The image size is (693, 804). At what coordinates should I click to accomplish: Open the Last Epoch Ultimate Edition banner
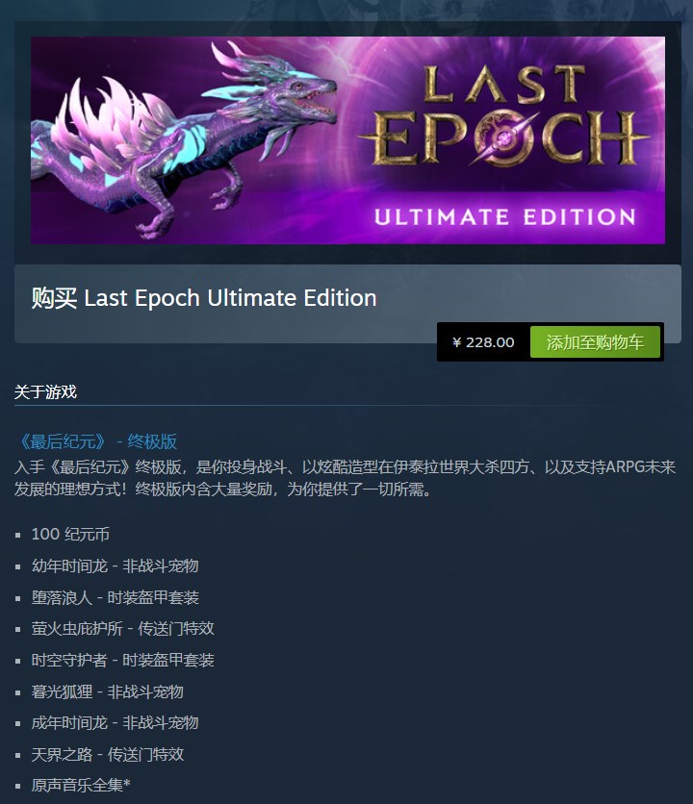[x=347, y=140]
